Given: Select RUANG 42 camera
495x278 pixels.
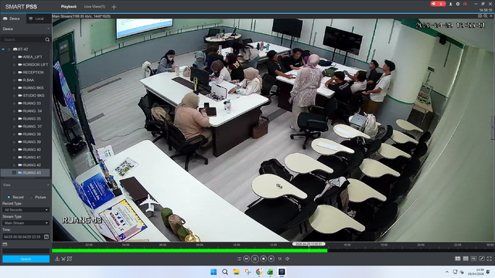Looking at the screenshot, I should (32, 165).
